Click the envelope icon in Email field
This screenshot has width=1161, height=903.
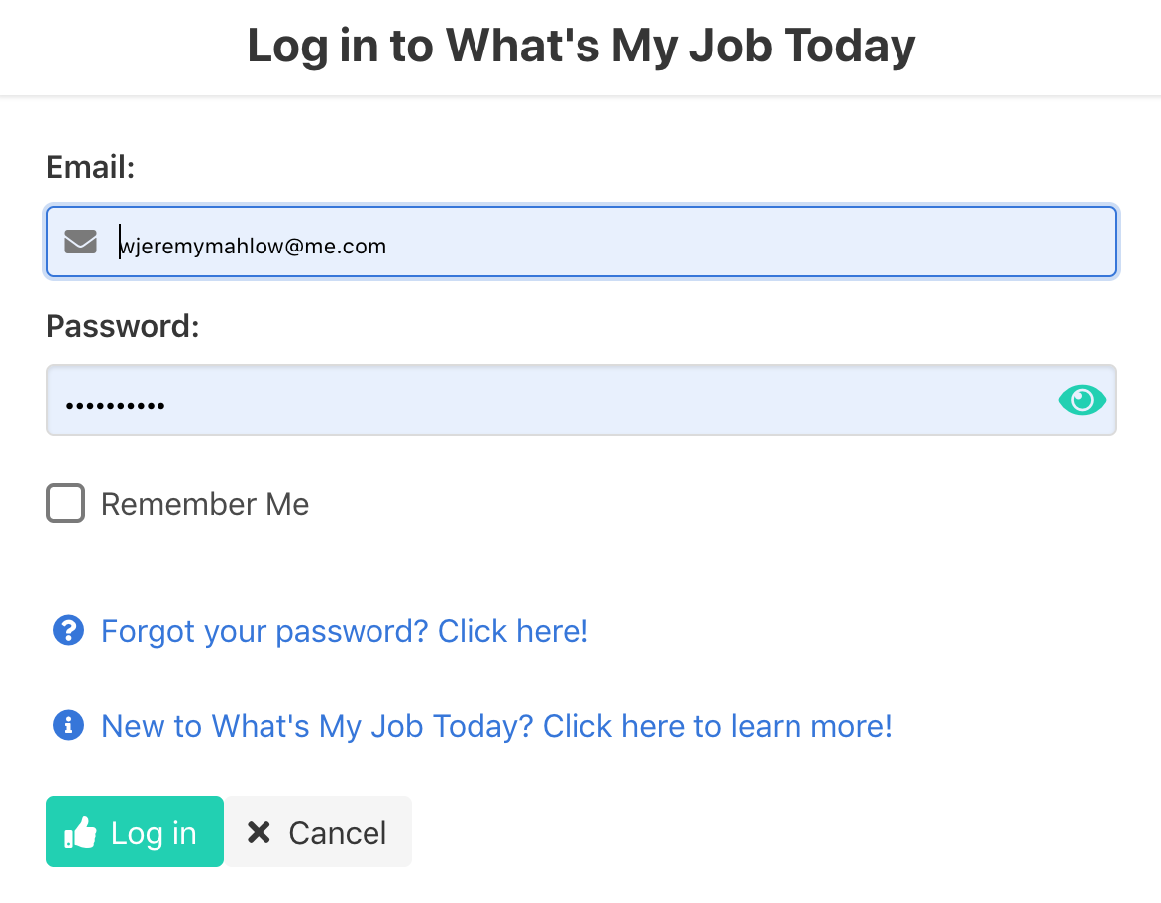(80, 242)
